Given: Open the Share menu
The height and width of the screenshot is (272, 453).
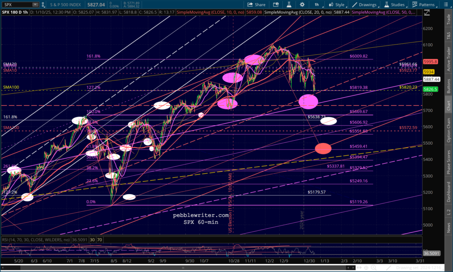Looking at the screenshot, I should tap(256, 4).
